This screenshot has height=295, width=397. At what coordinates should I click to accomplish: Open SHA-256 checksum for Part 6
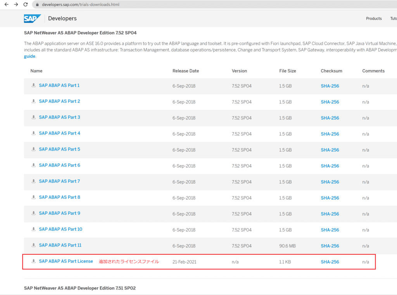pyautogui.click(x=330, y=166)
